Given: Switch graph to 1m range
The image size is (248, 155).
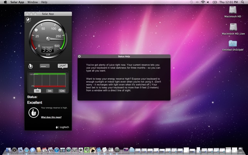Looking at the screenshot, I should click(37, 91).
